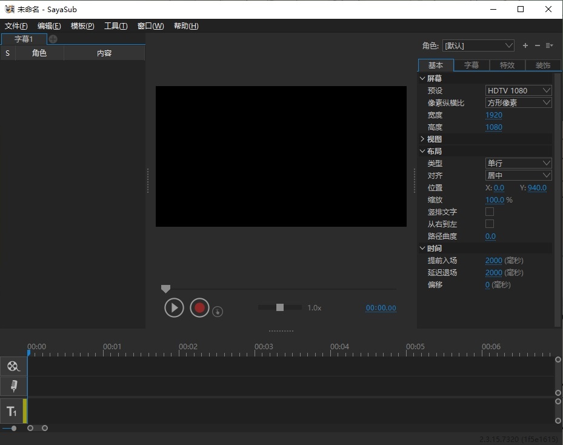Toggle the 从右到左 checkbox
The height and width of the screenshot is (445, 563).
coord(490,224)
